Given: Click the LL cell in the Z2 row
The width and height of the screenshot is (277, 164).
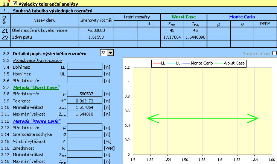Looking at the screenshot, I should 125,38.
